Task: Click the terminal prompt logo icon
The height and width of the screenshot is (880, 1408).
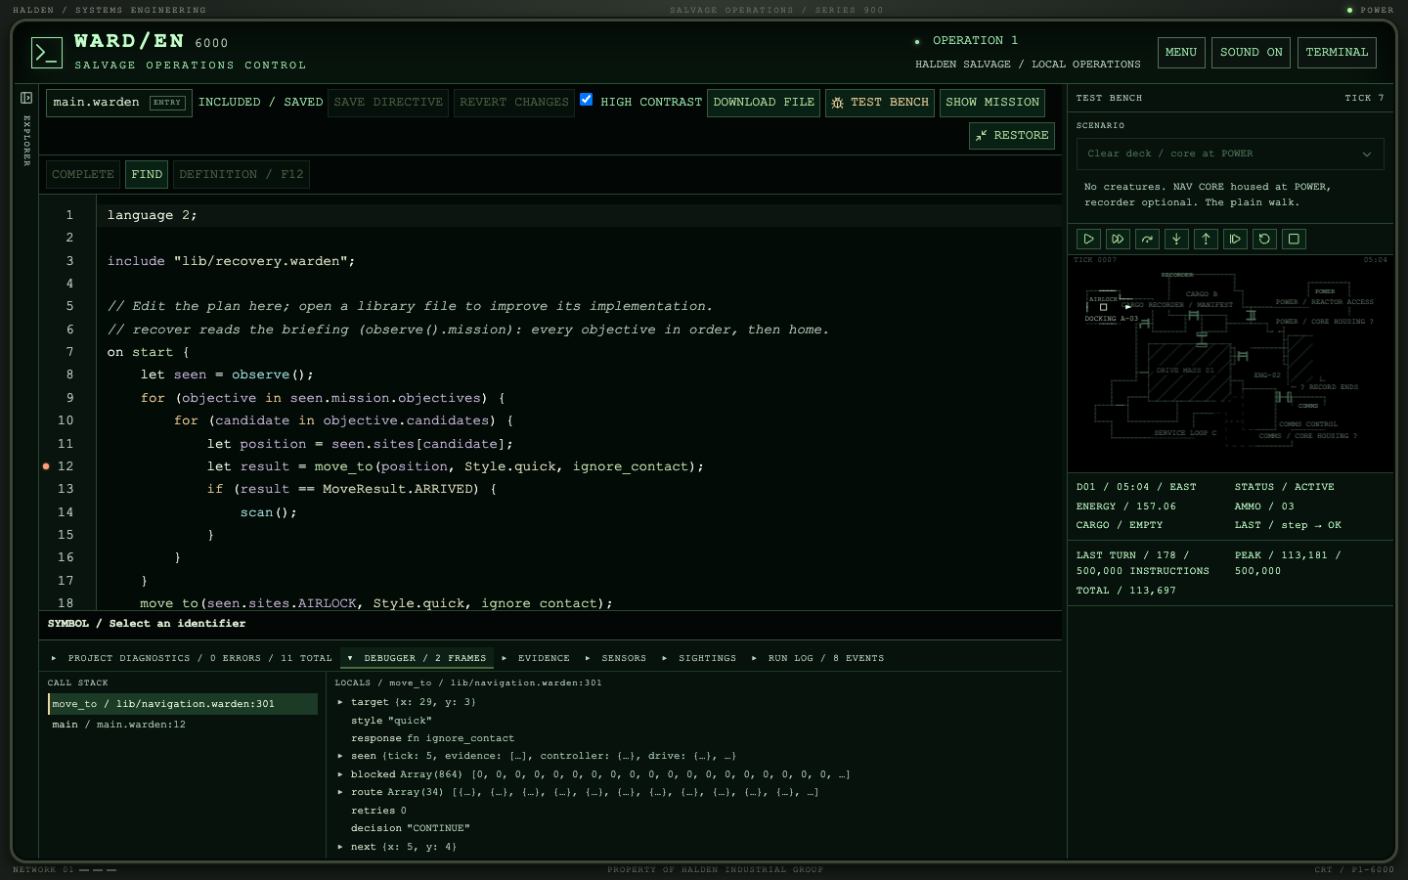Action: [47, 53]
